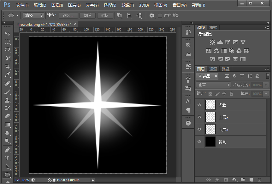272x184 pixels.
Task: Add a Levels adjustment
Action: pyautogui.click(x=220, y=42)
